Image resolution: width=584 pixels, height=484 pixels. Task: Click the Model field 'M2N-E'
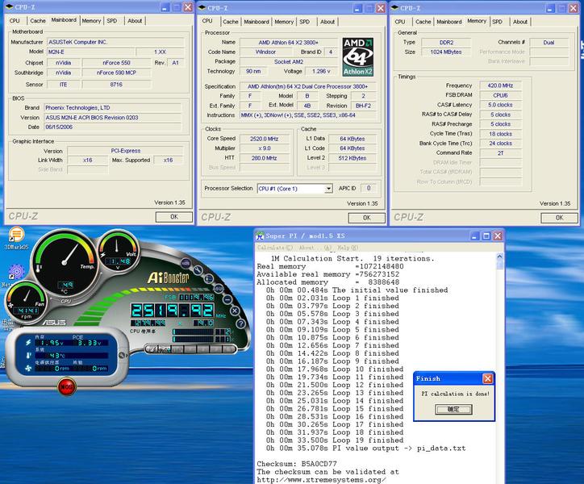(x=90, y=52)
